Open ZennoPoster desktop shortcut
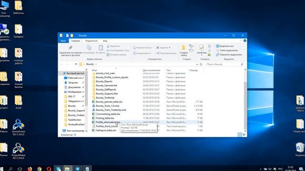 18,127
